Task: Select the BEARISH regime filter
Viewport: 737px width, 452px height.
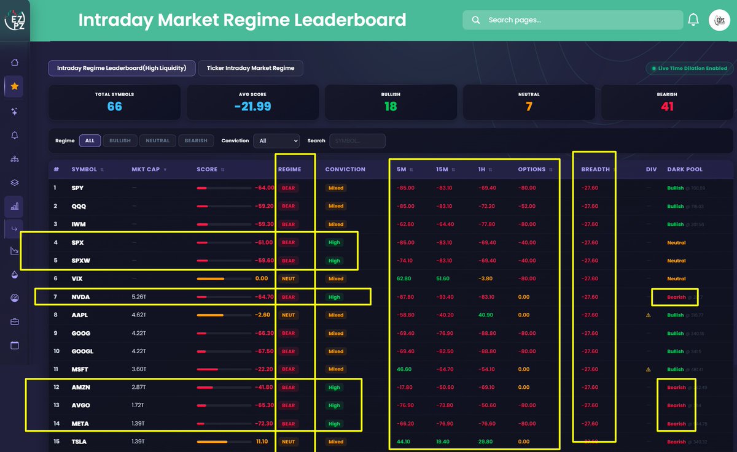Action: (x=196, y=140)
